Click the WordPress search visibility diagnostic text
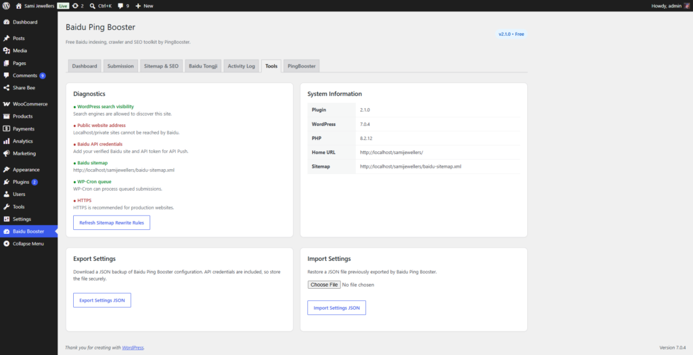 (x=106, y=107)
